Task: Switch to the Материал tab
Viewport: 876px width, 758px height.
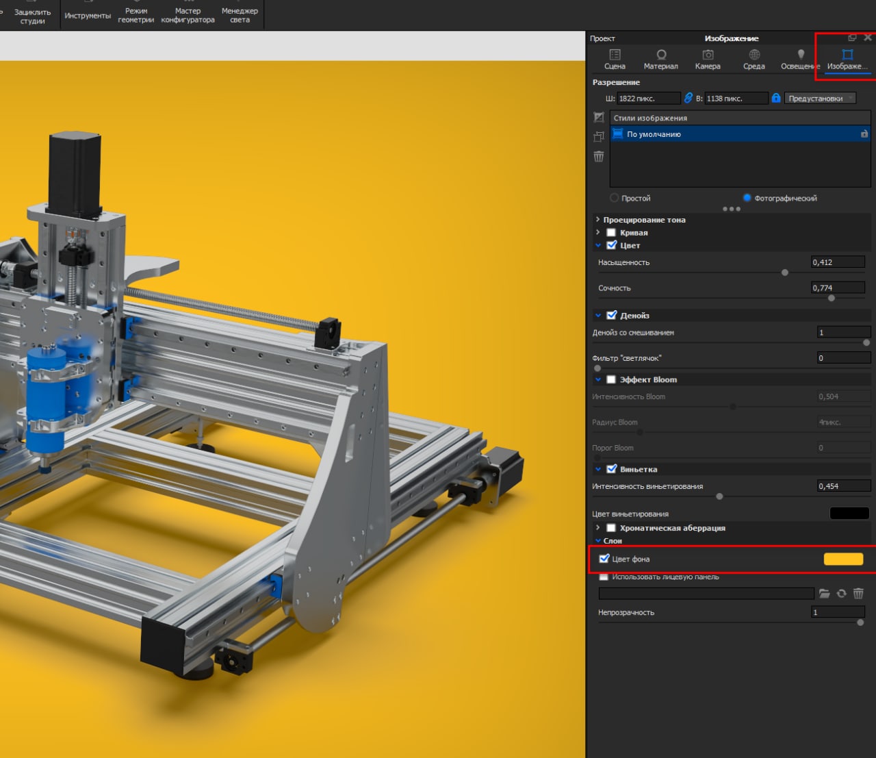Action: (660, 59)
